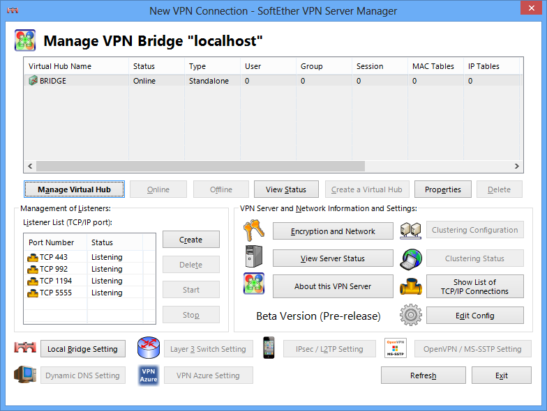This screenshot has width=547, height=411.
Task: Open Encryption and Network settings
Action: tap(333, 231)
